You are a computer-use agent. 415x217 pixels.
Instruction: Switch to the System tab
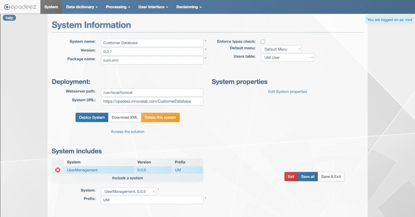pyautogui.click(x=51, y=7)
